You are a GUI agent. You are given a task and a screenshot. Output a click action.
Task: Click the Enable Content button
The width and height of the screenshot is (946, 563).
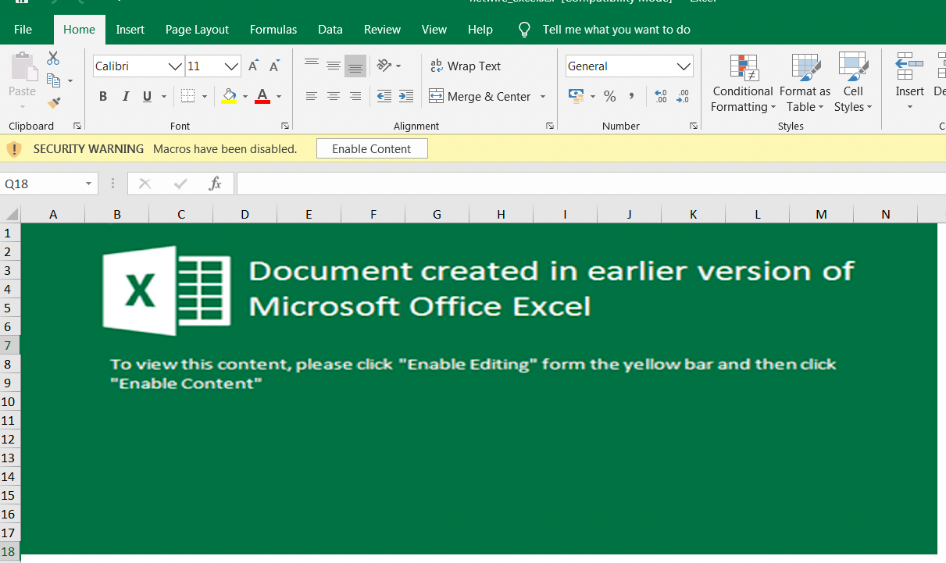coord(372,148)
